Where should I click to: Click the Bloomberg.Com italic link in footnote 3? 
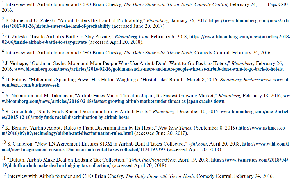[131, 37]
